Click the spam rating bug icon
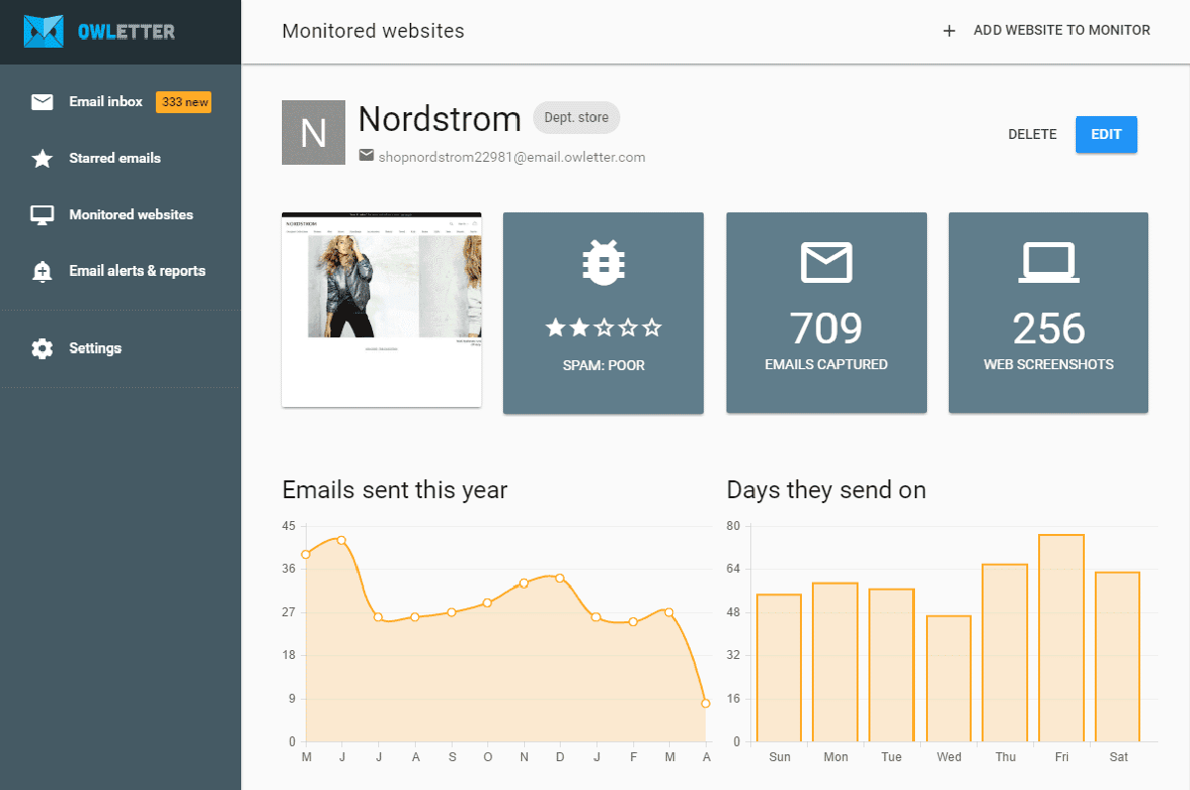Screen dimensions: 1190x790 [602, 261]
